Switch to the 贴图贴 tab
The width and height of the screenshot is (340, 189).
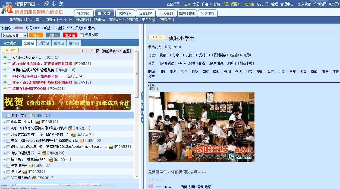point(44,43)
